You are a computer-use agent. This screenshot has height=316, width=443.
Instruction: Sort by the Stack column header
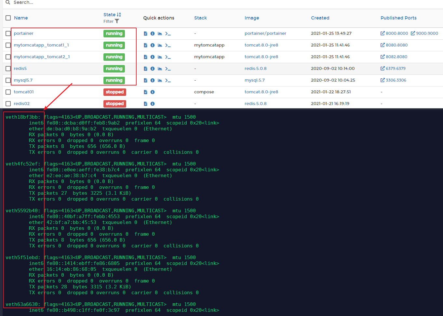click(x=200, y=18)
